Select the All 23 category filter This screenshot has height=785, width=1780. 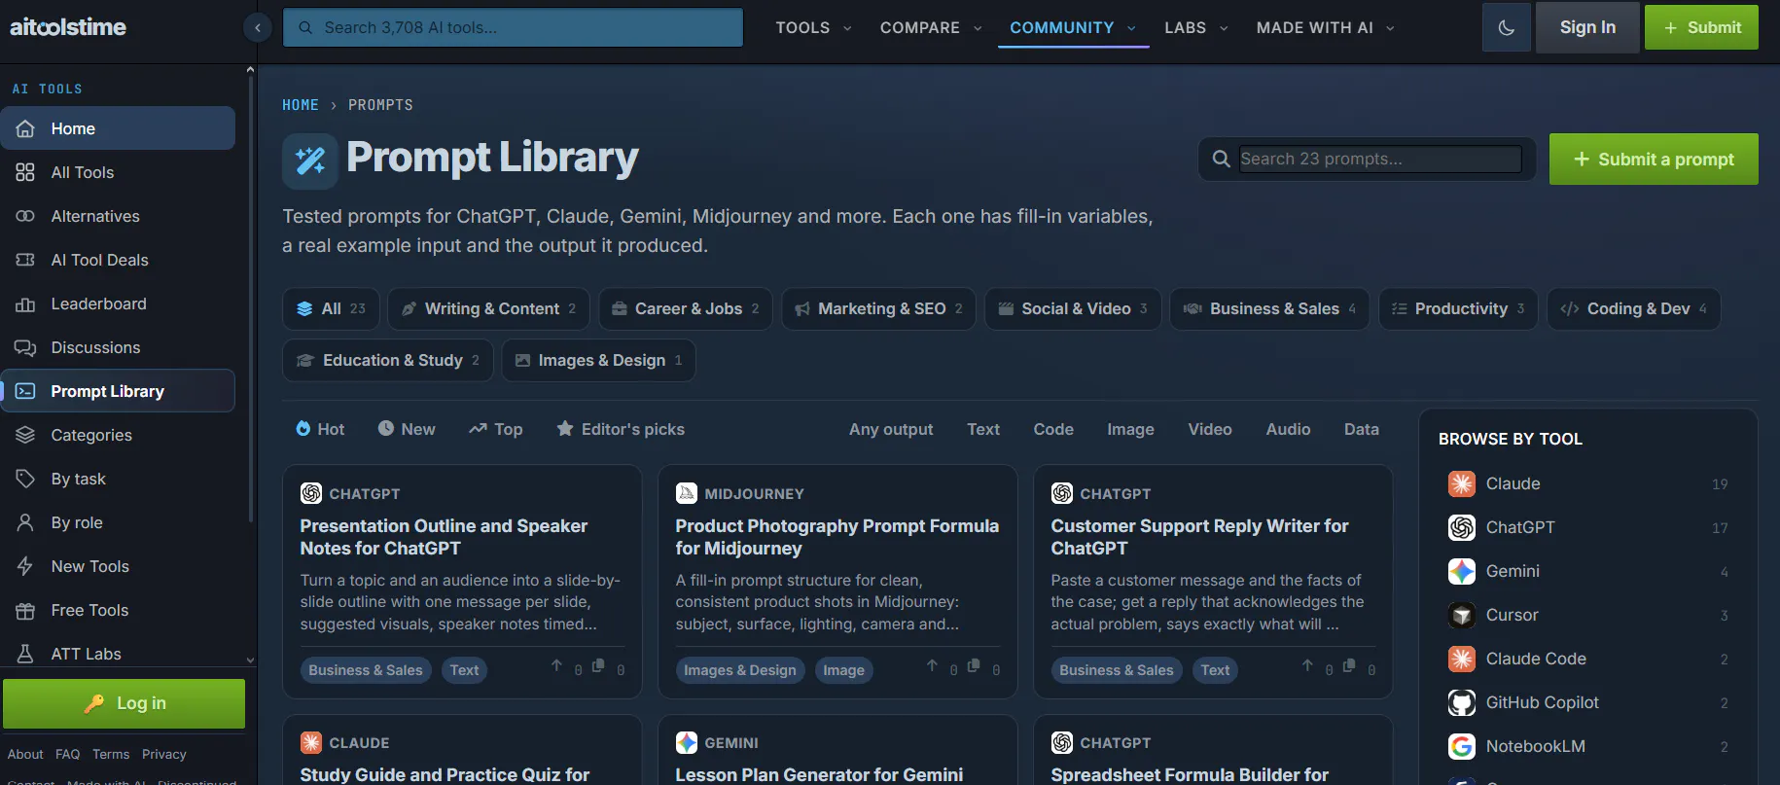[x=332, y=308]
